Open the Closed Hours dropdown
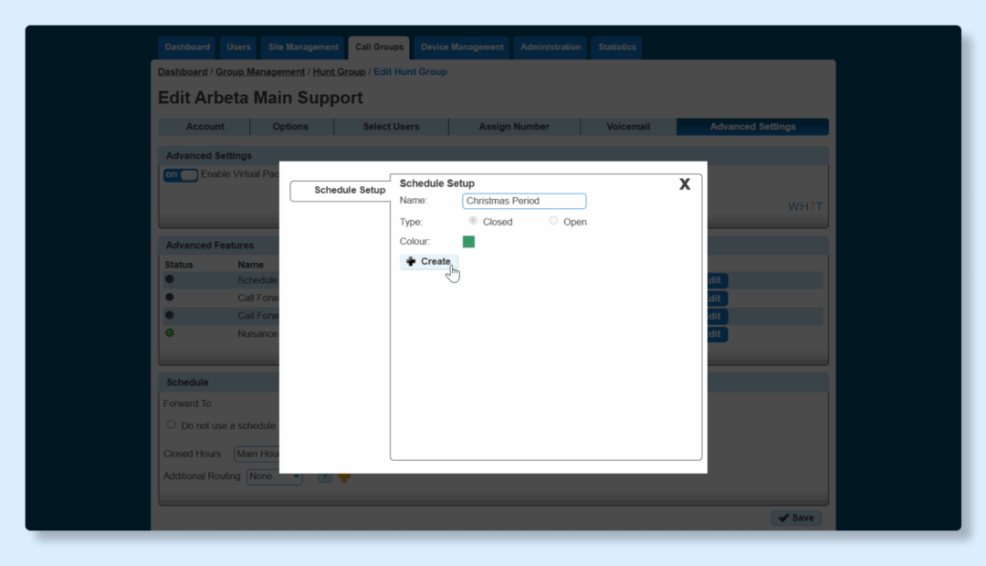Screen dimensions: 986x566 pos(257,454)
